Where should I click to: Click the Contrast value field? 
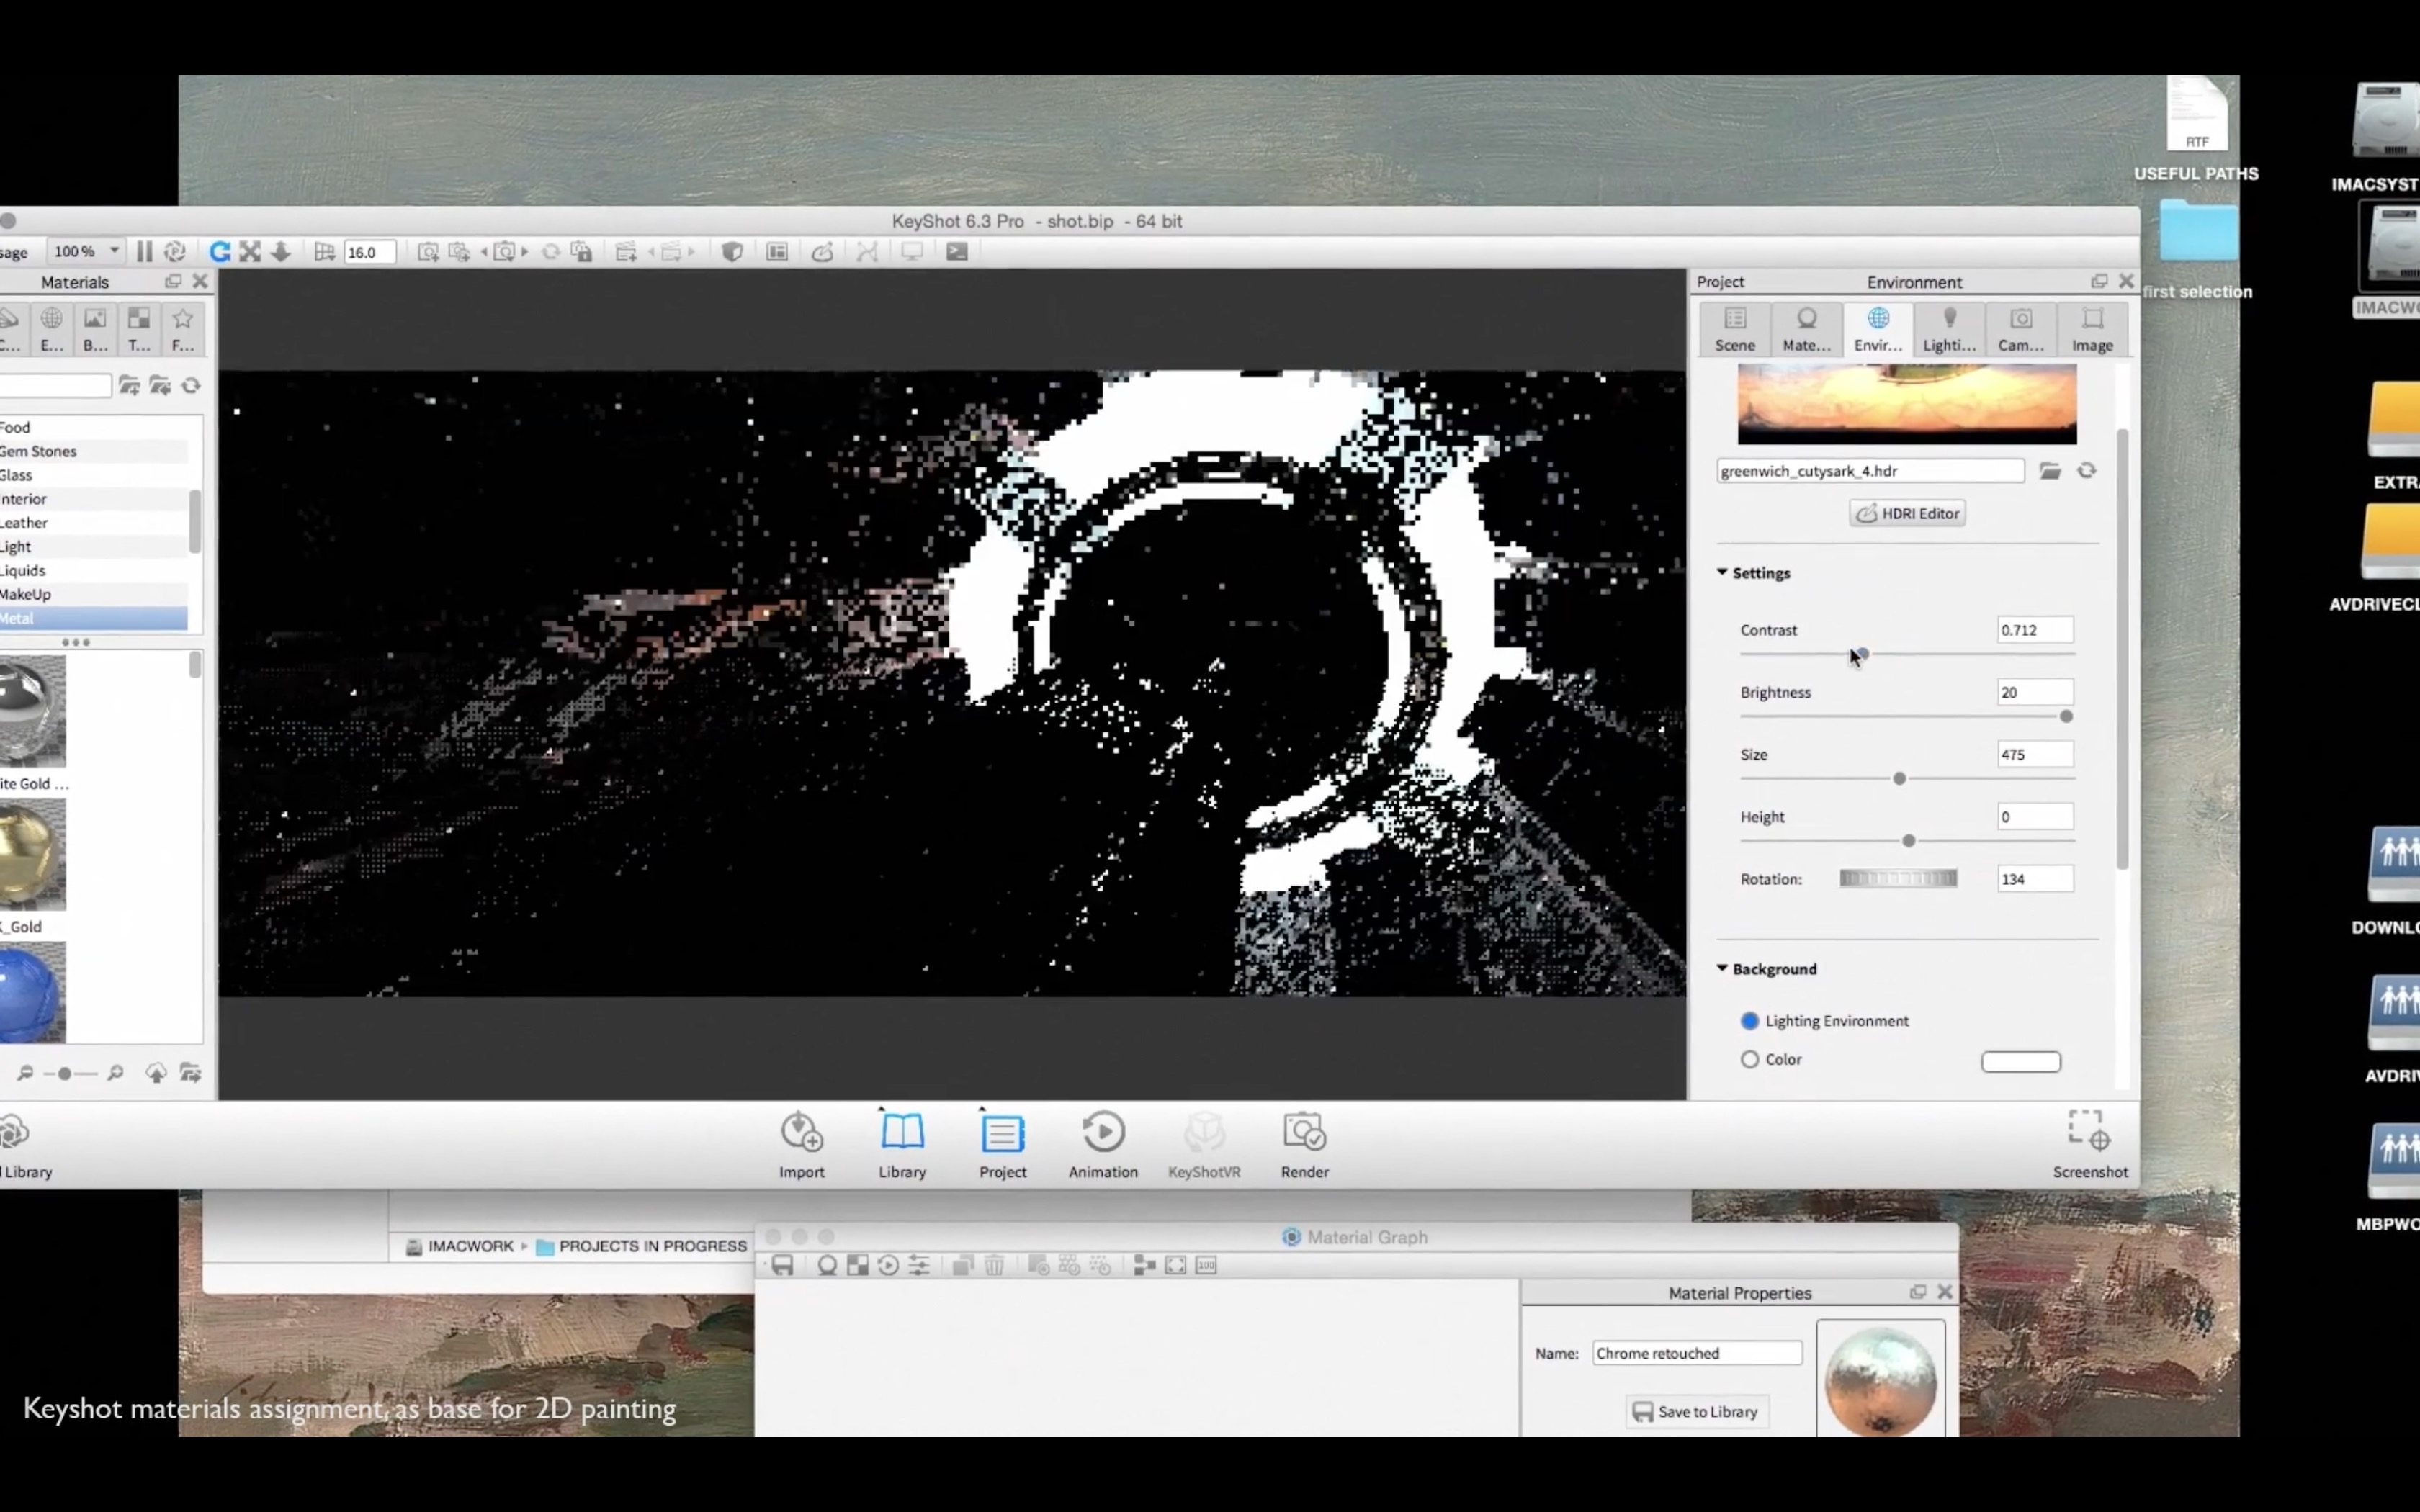2035,630
